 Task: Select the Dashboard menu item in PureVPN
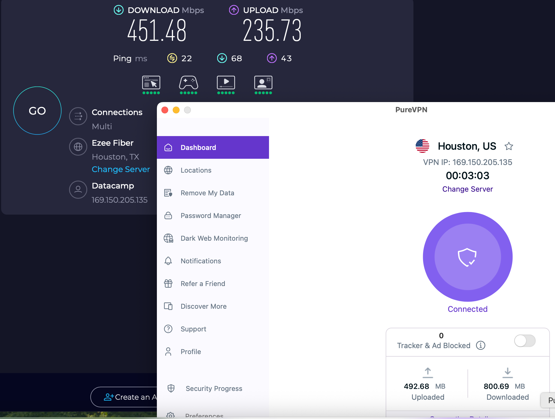(213, 147)
